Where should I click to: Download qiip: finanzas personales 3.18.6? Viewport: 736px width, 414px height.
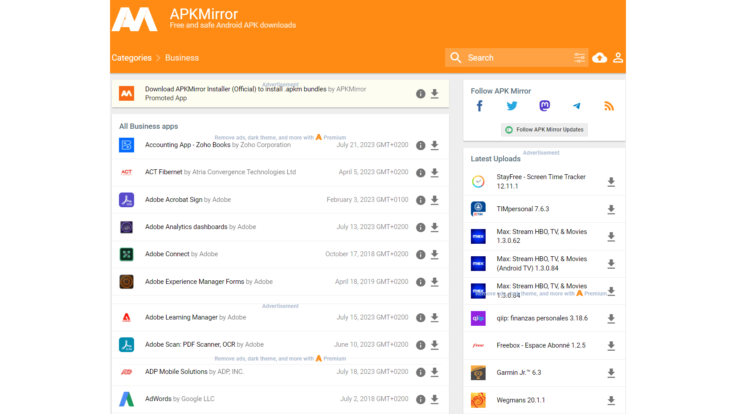[x=611, y=319]
